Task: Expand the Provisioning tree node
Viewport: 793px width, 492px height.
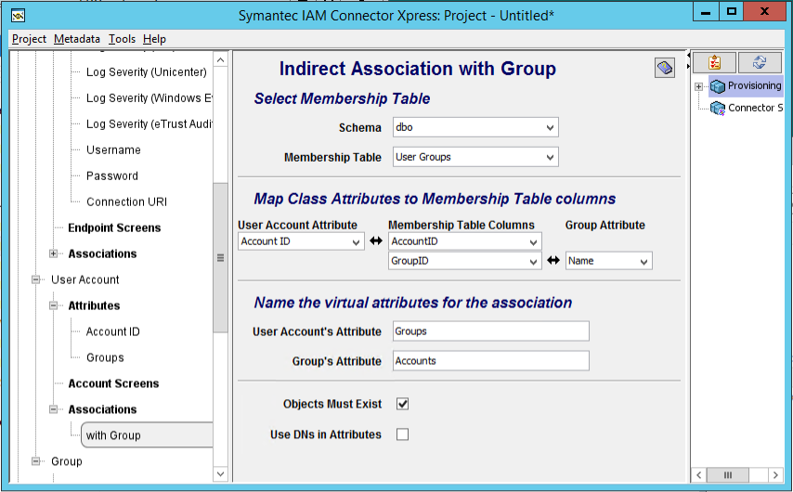Action: (698, 86)
